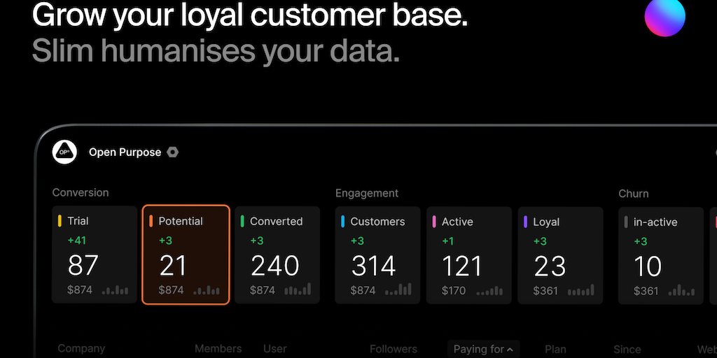Click the mini bar chart in Trial card
The image size is (717, 358).
pyautogui.click(x=116, y=289)
